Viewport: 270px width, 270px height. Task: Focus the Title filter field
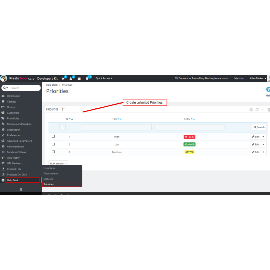[x=117, y=127]
